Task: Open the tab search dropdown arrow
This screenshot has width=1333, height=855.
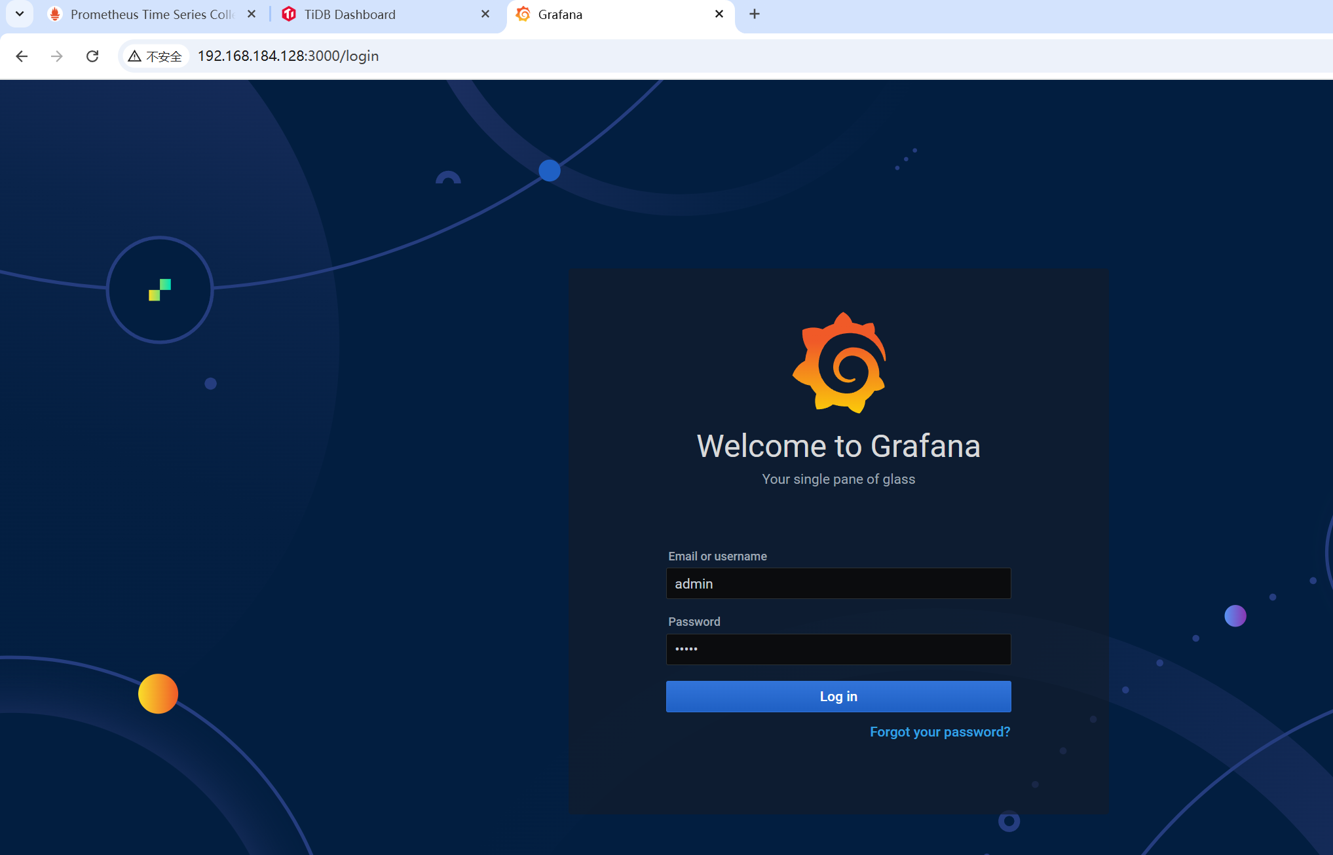Action: (x=20, y=14)
